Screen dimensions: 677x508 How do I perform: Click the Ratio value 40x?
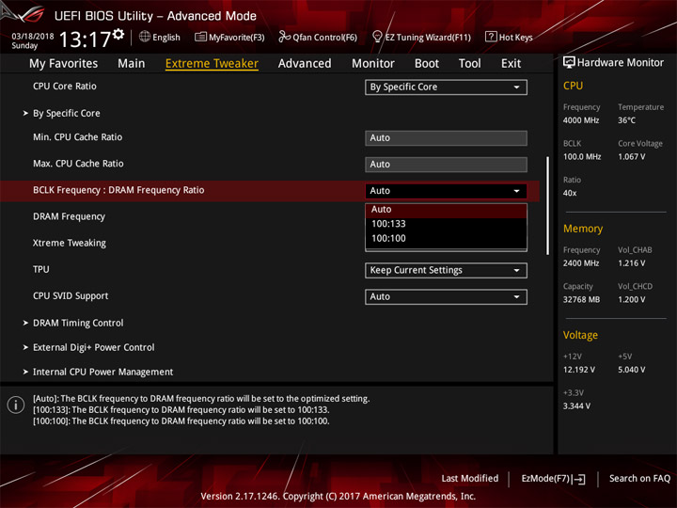click(570, 193)
